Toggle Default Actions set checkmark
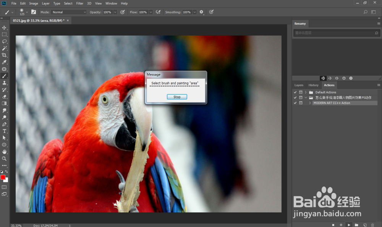 point(295,92)
